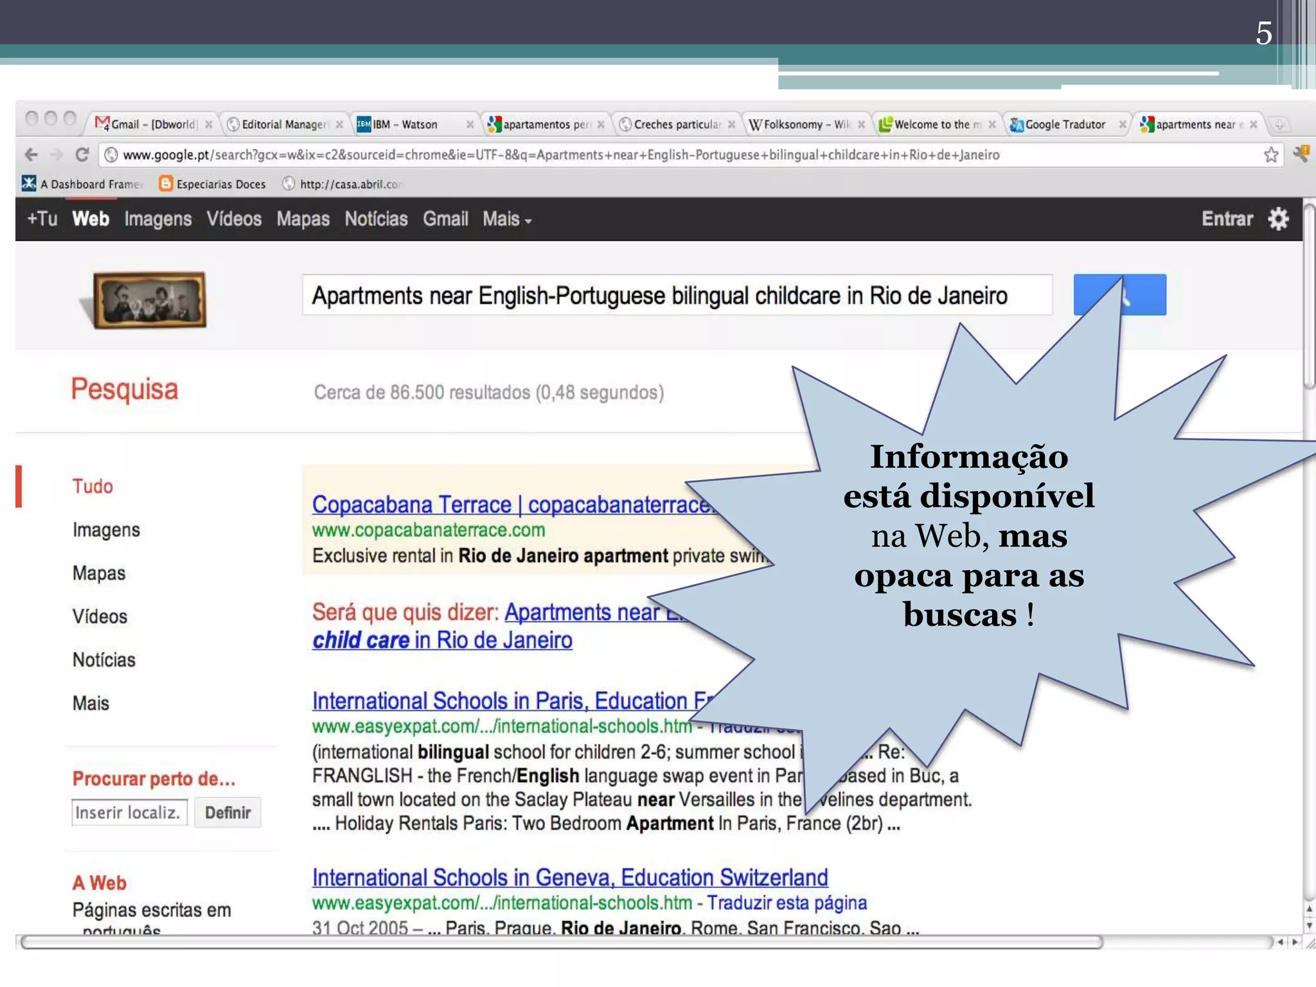Click the Google doodle logo image

(149, 300)
